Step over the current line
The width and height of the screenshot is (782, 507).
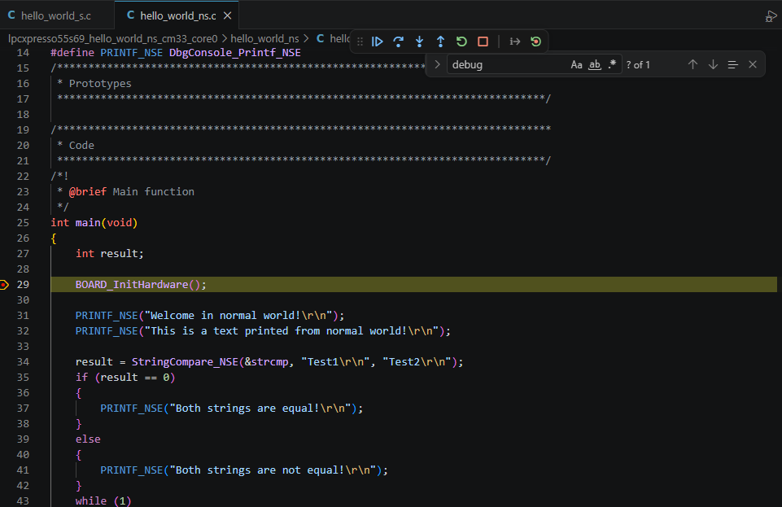click(x=399, y=42)
